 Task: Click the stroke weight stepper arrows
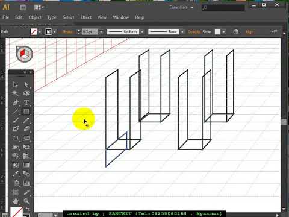point(79,31)
